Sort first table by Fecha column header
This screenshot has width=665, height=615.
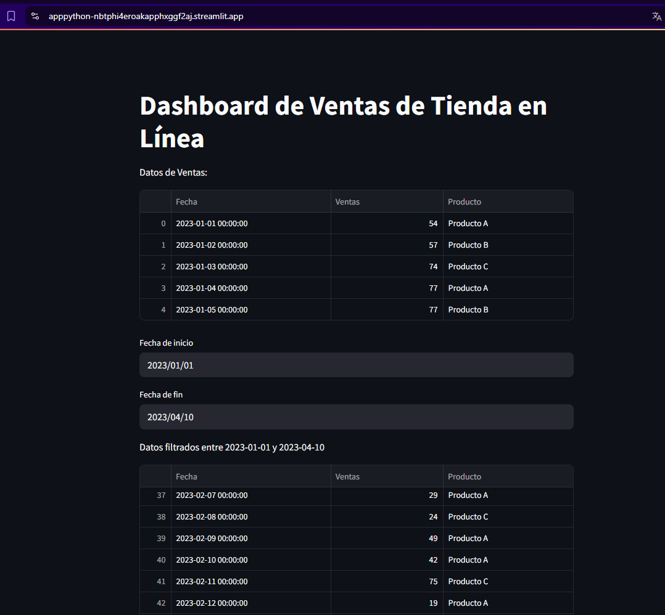click(250, 202)
